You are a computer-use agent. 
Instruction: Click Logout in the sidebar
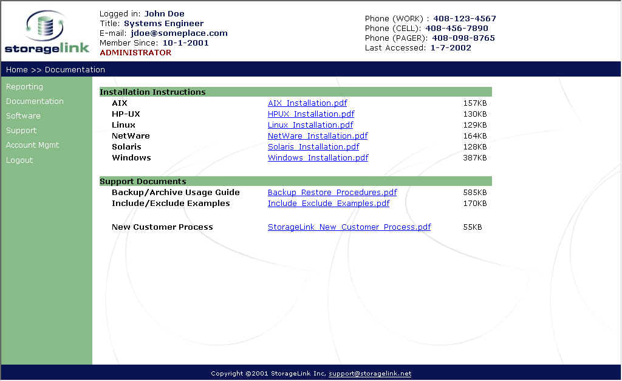[19, 160]
